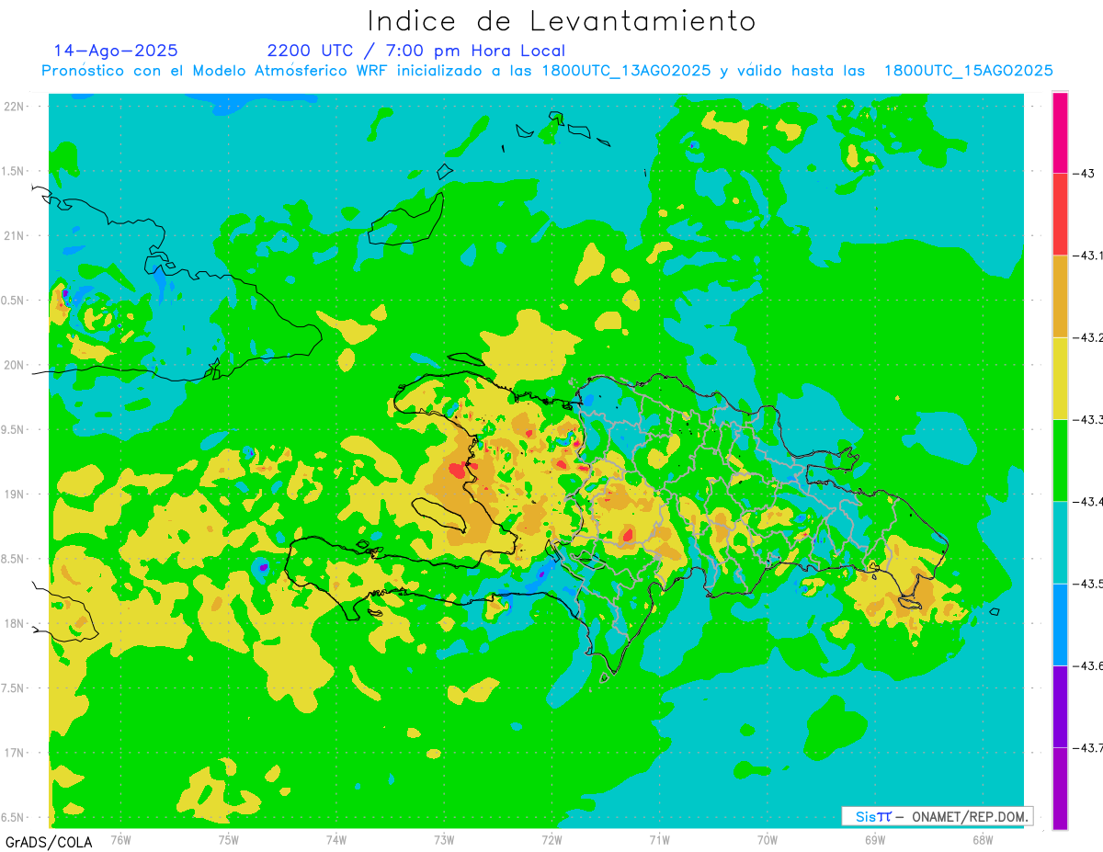Pick the orange legend swatch between -43.1 and -43.2
This screenshot has height=852, width=1103.
[1060, 296]
